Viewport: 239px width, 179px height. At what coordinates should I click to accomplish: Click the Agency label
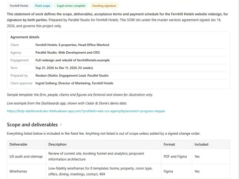pos(15,53)
